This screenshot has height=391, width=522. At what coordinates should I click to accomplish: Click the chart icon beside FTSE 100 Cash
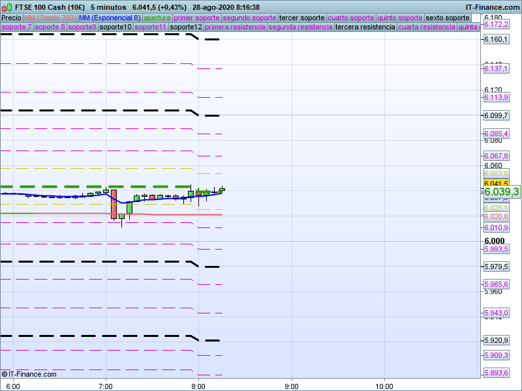pyautogui.click(x=6, y=7)
